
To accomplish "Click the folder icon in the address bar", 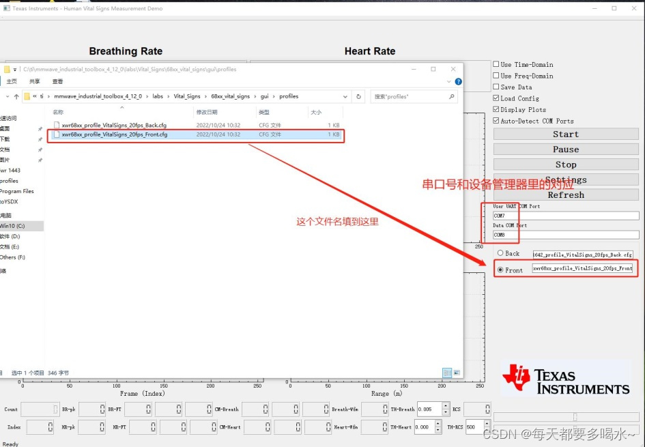I will click(x=27, y=97).
